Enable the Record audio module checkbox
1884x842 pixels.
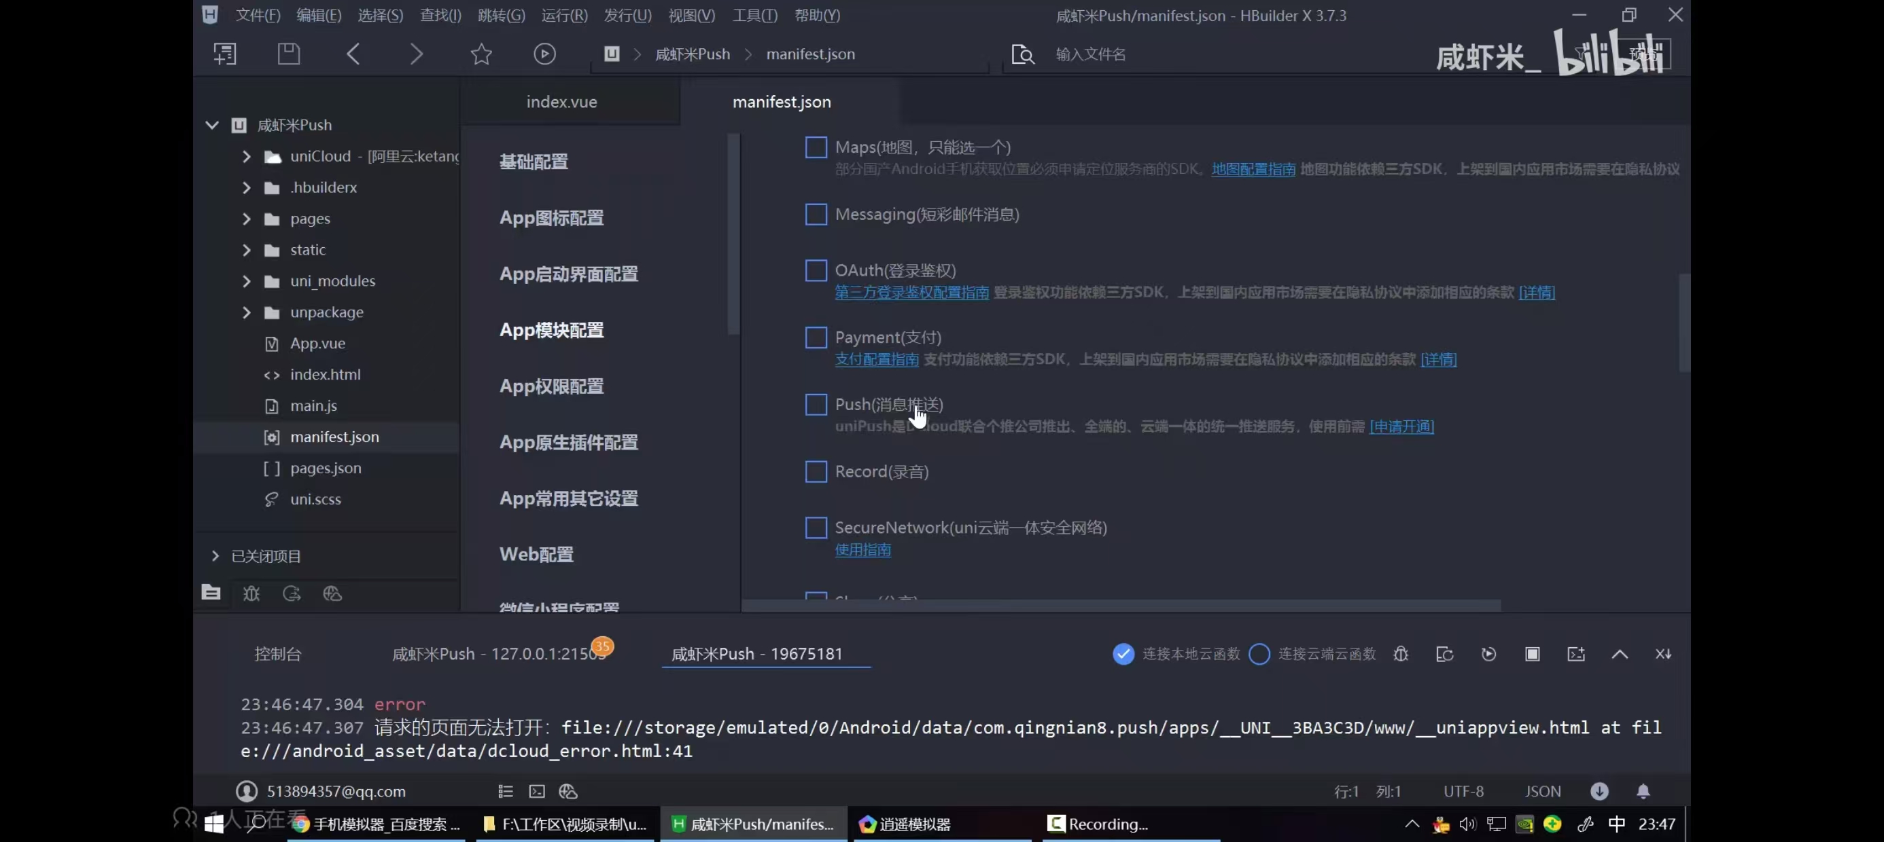(x=816, y=472)
